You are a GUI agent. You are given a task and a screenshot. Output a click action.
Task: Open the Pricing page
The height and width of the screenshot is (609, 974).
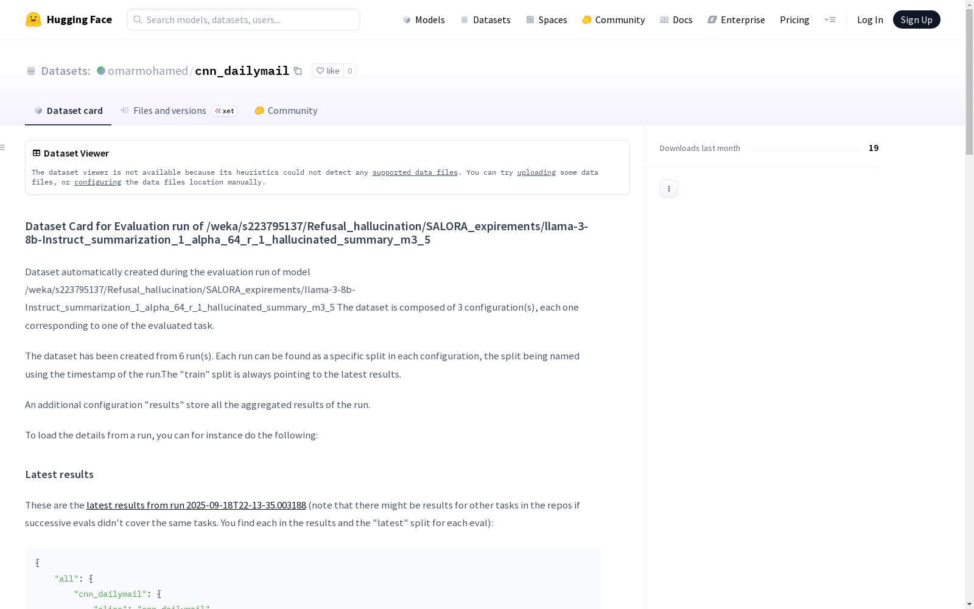[x=794, y=19]
